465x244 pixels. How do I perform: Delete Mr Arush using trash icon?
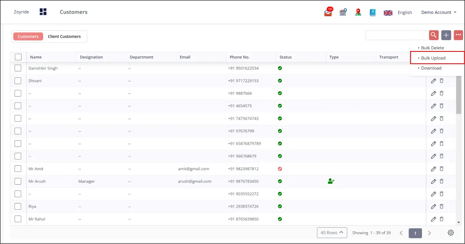[442, 181]
